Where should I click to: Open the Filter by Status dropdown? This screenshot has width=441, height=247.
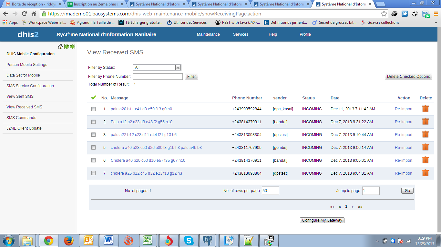(157, 68)
